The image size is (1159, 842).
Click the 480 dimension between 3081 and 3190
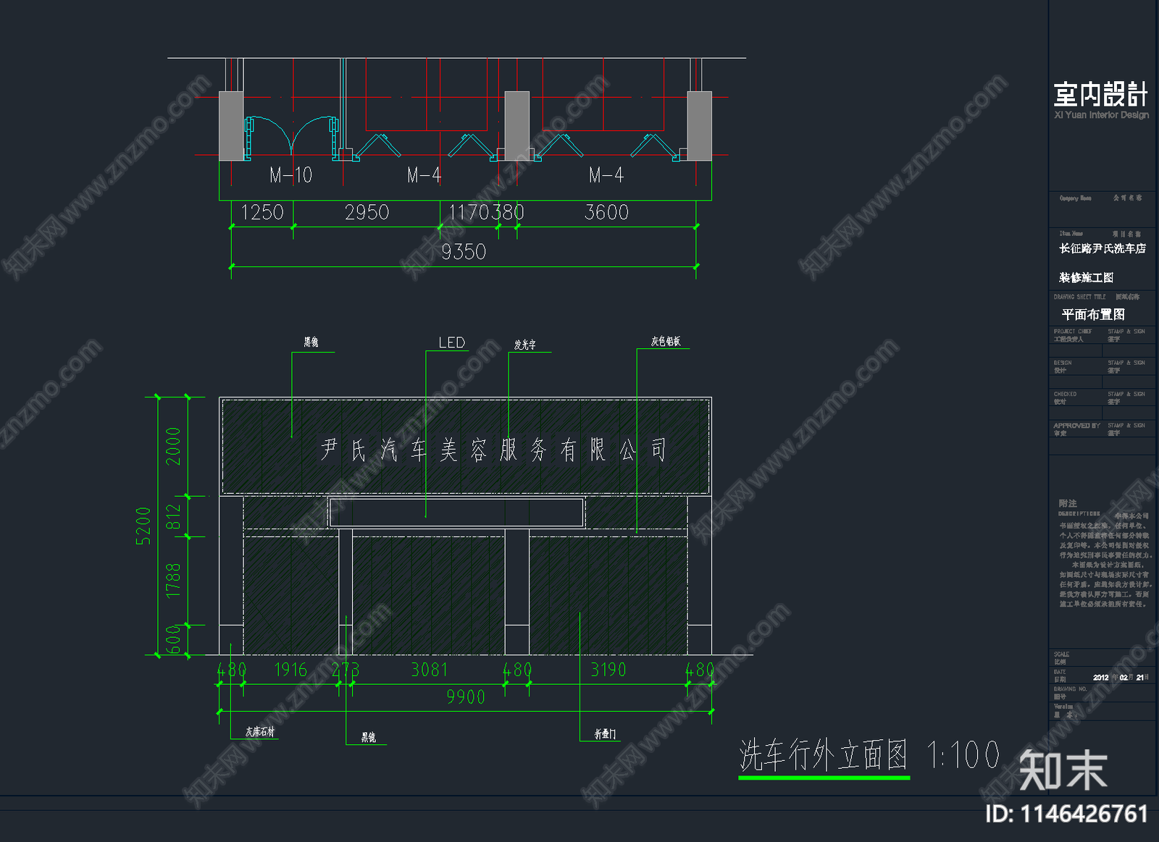coord(517,670)
